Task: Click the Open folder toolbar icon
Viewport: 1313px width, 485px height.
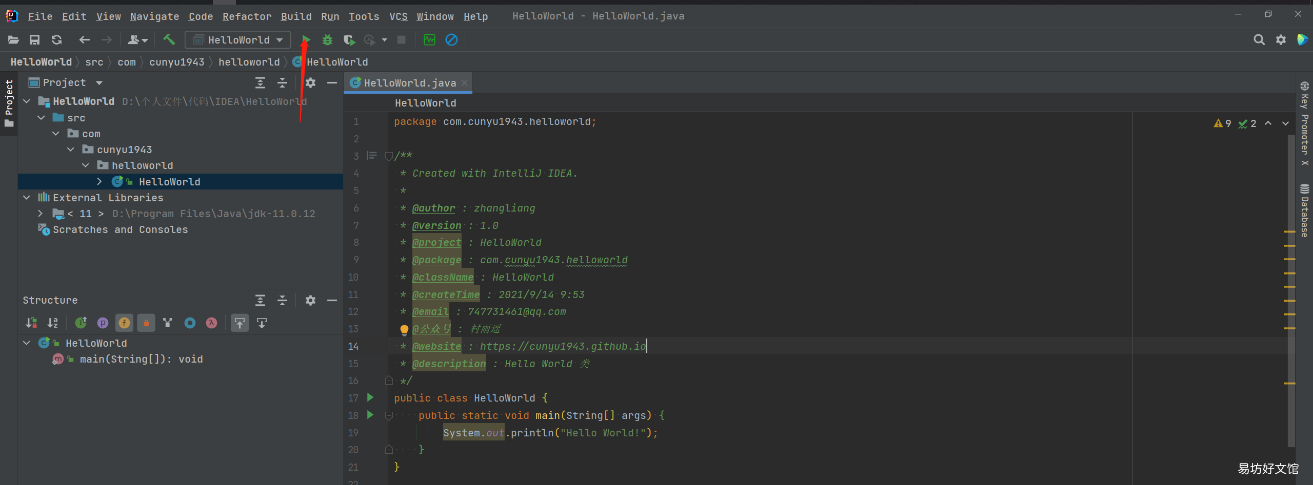Action: [13, 40]
